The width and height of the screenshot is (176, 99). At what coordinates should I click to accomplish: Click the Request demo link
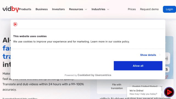click(x=149, y=9)
